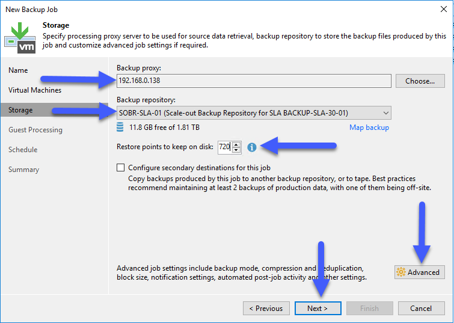Select the Storage wizard step

tap(54, 110)
